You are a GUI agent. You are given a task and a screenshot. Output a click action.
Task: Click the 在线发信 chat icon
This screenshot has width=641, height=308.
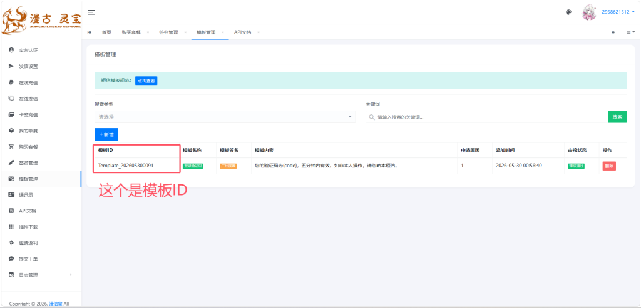tap(11, 98)
